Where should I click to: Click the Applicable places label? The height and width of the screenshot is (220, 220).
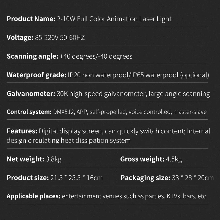click(34, 196)
